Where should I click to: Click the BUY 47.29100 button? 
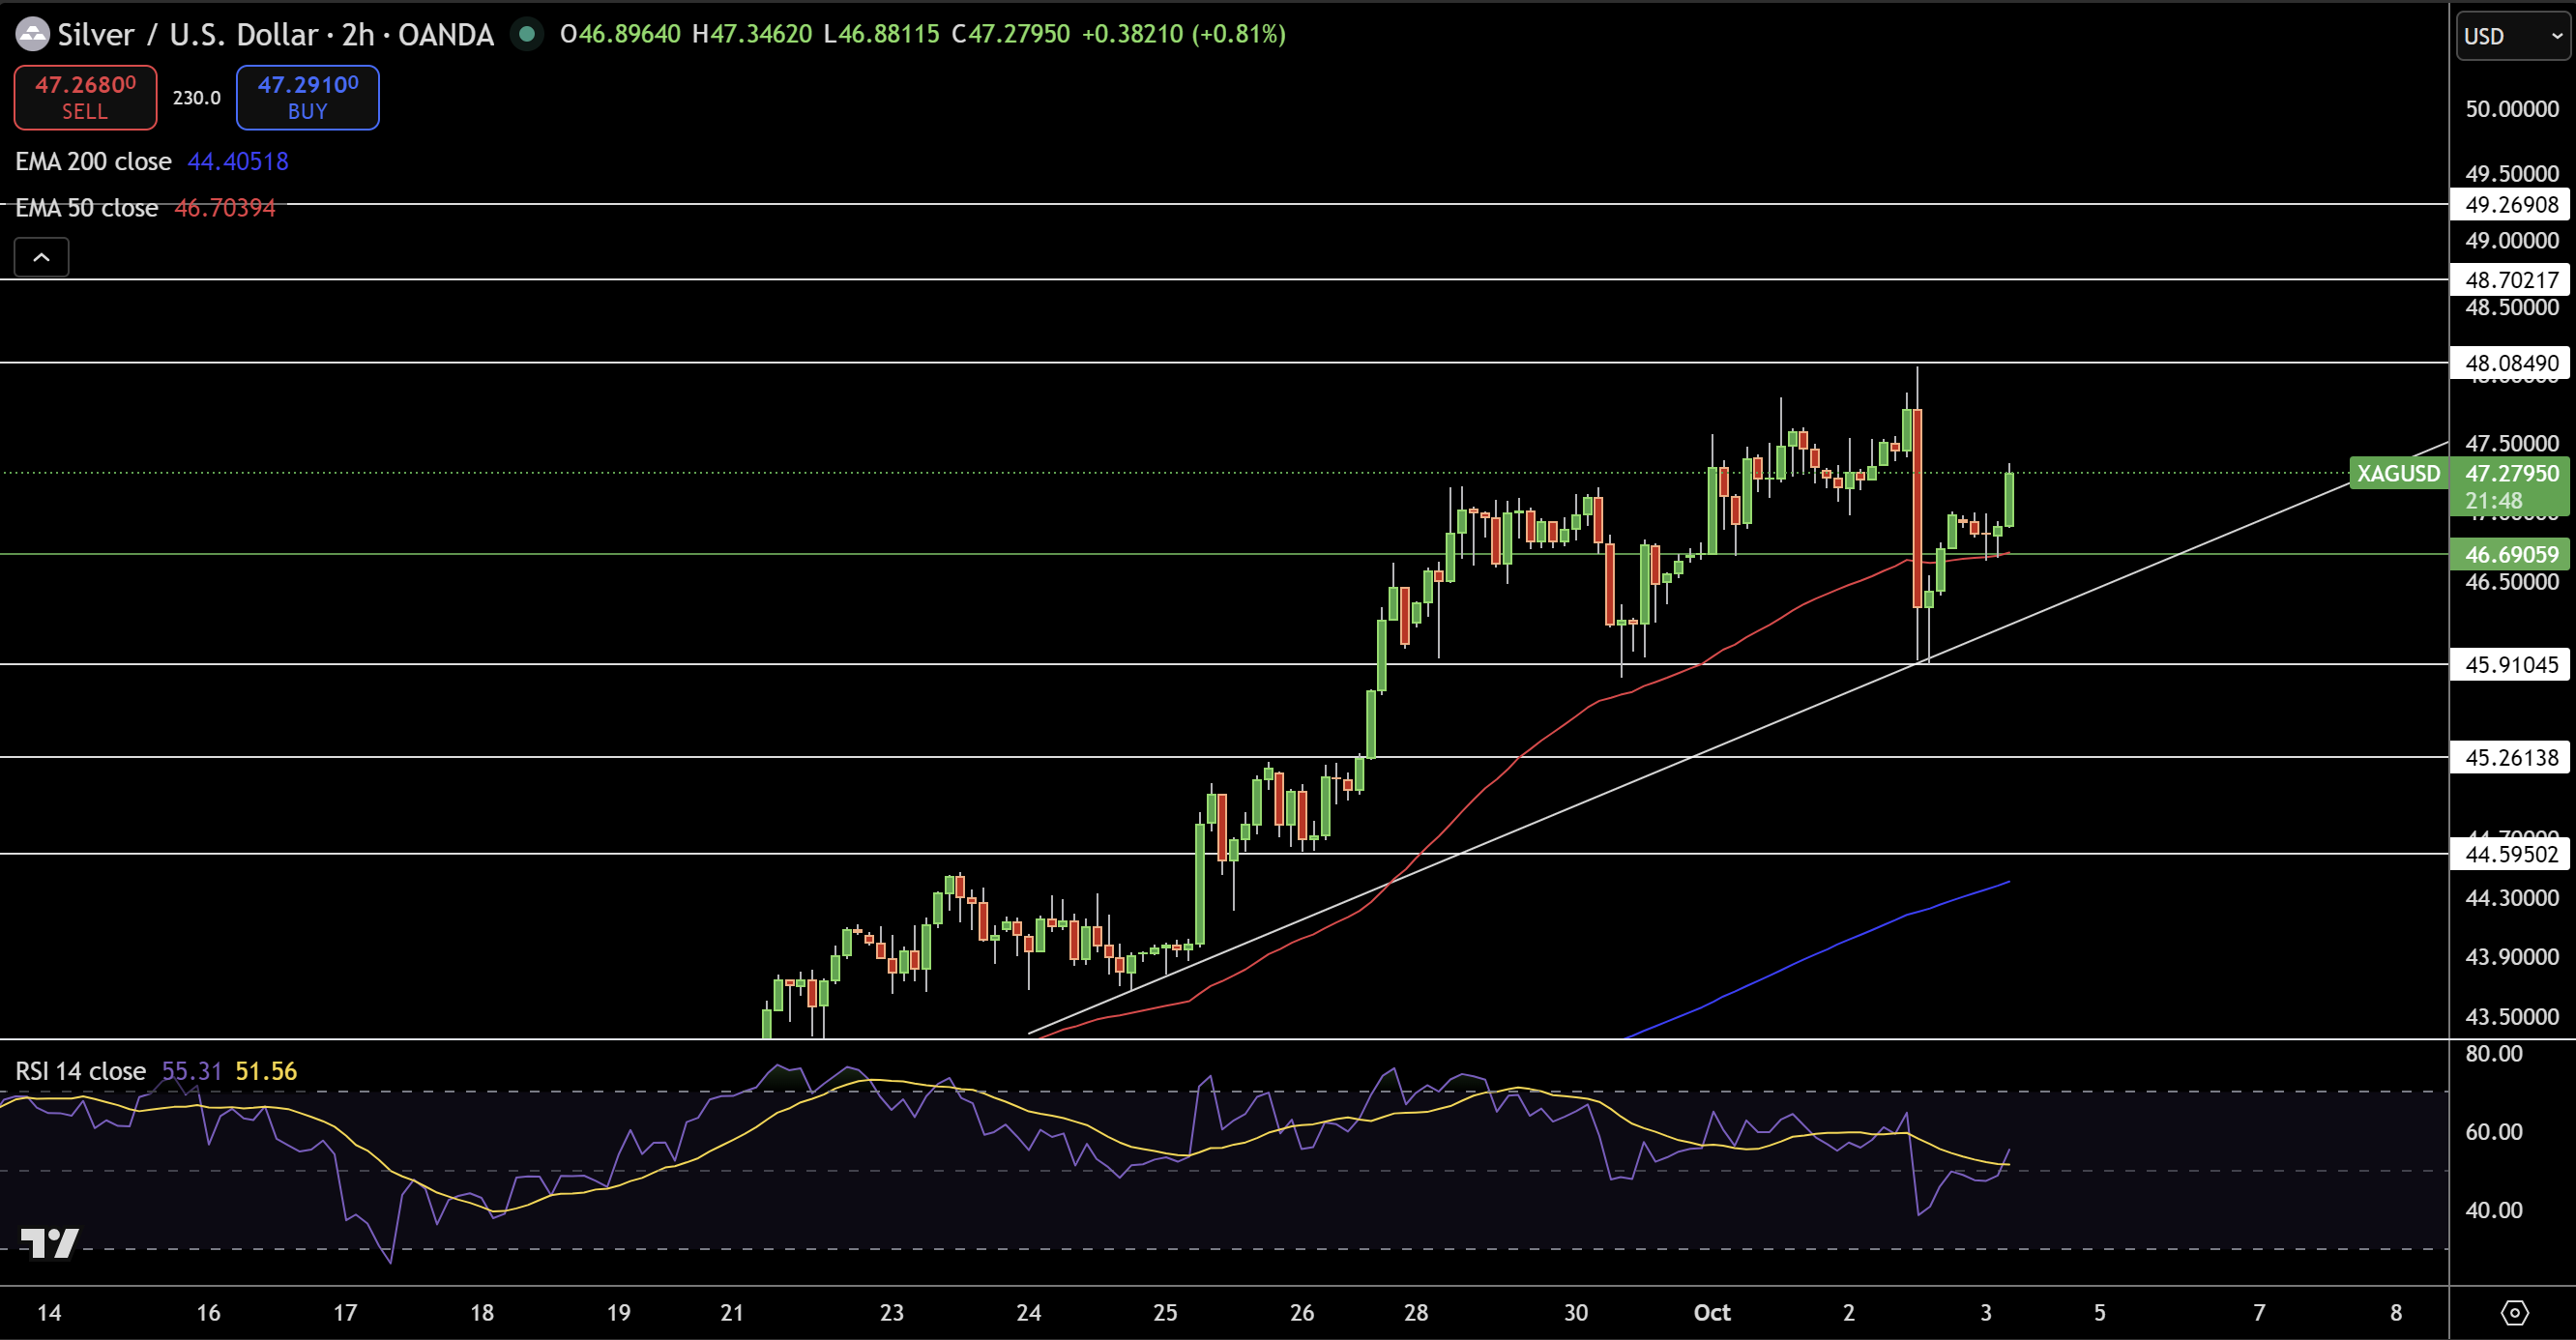pyautogui.click(x=307, y=97)
